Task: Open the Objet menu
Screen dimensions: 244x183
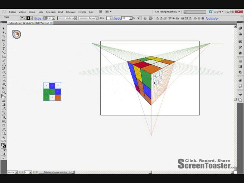Action: coord(32,12)
